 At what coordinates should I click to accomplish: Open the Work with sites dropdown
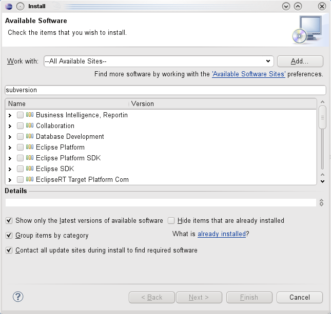click(x=268, y=61)
